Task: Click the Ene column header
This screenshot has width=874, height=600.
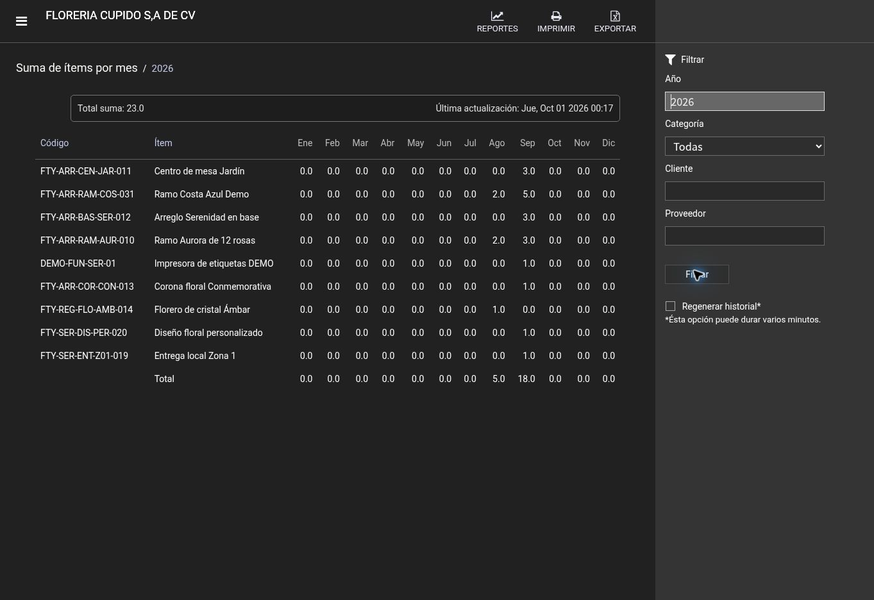Action: [305, 143]
